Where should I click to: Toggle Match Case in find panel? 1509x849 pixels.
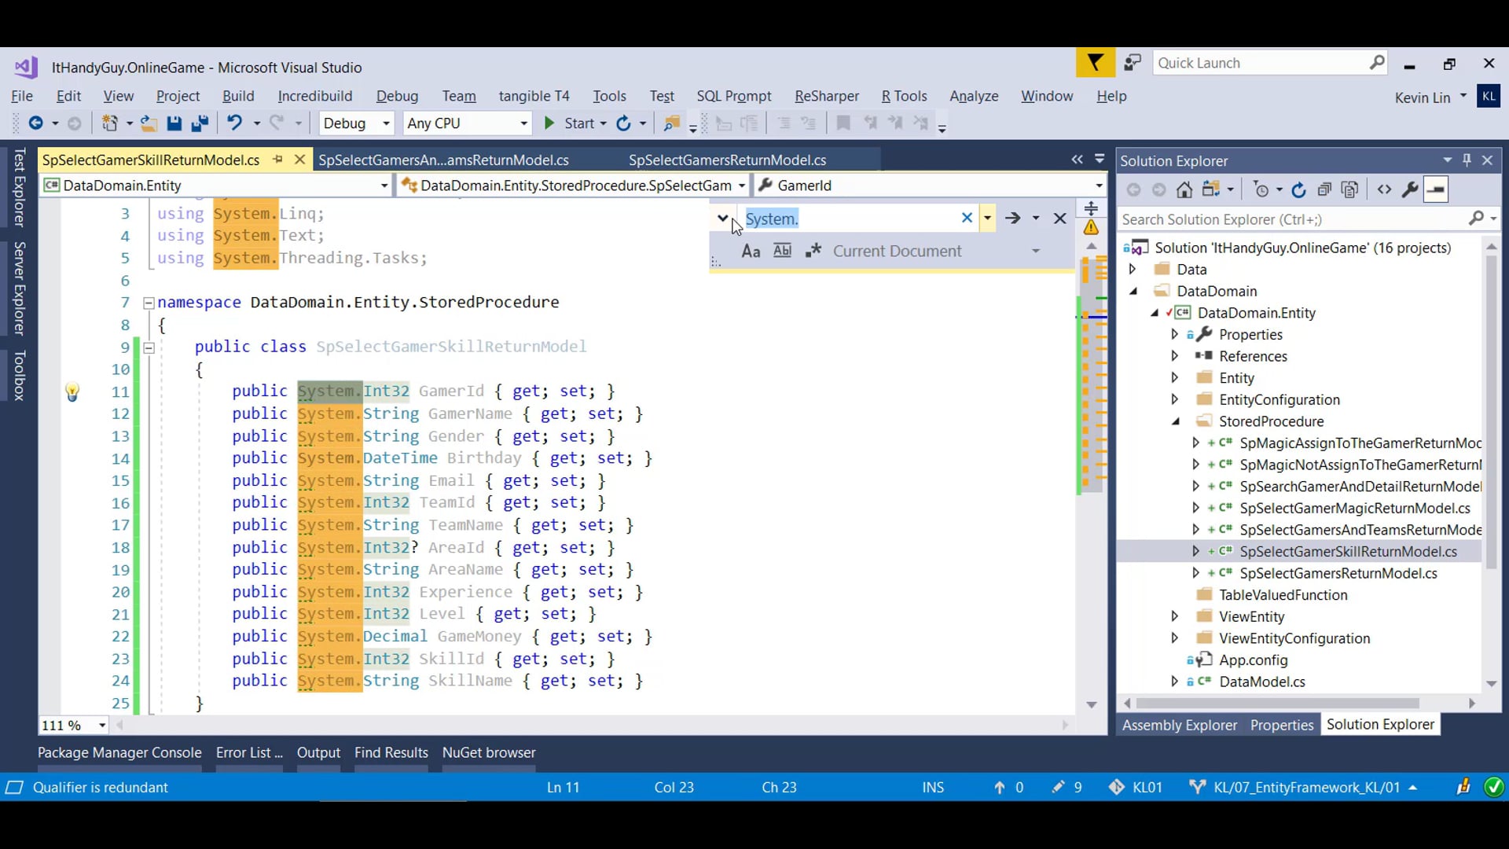tap(751, 252)
